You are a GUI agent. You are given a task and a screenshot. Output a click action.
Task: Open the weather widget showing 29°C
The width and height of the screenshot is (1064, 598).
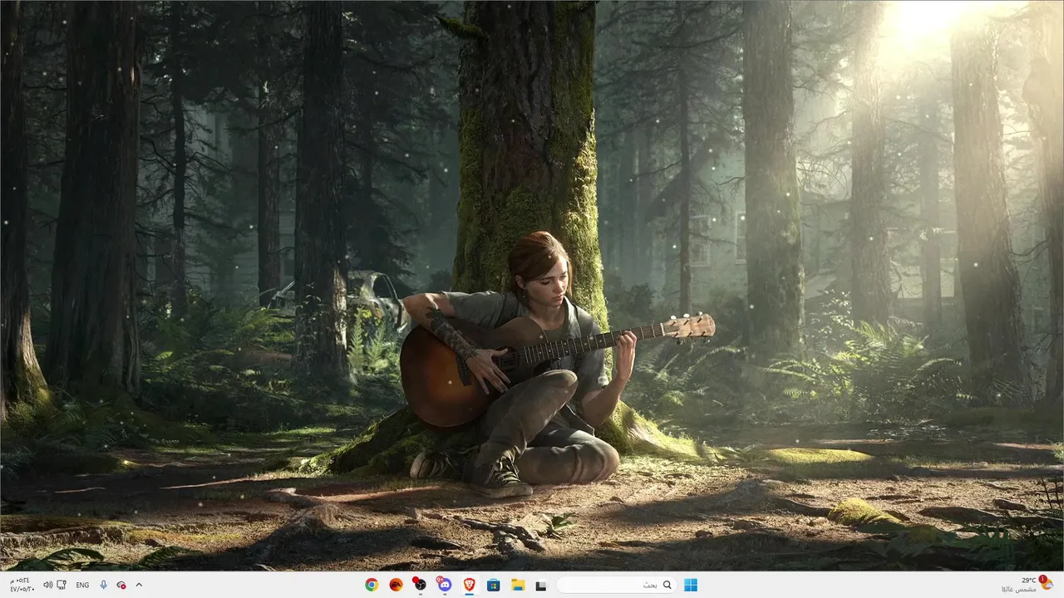pyautogui.click(x=1028, y=585)
